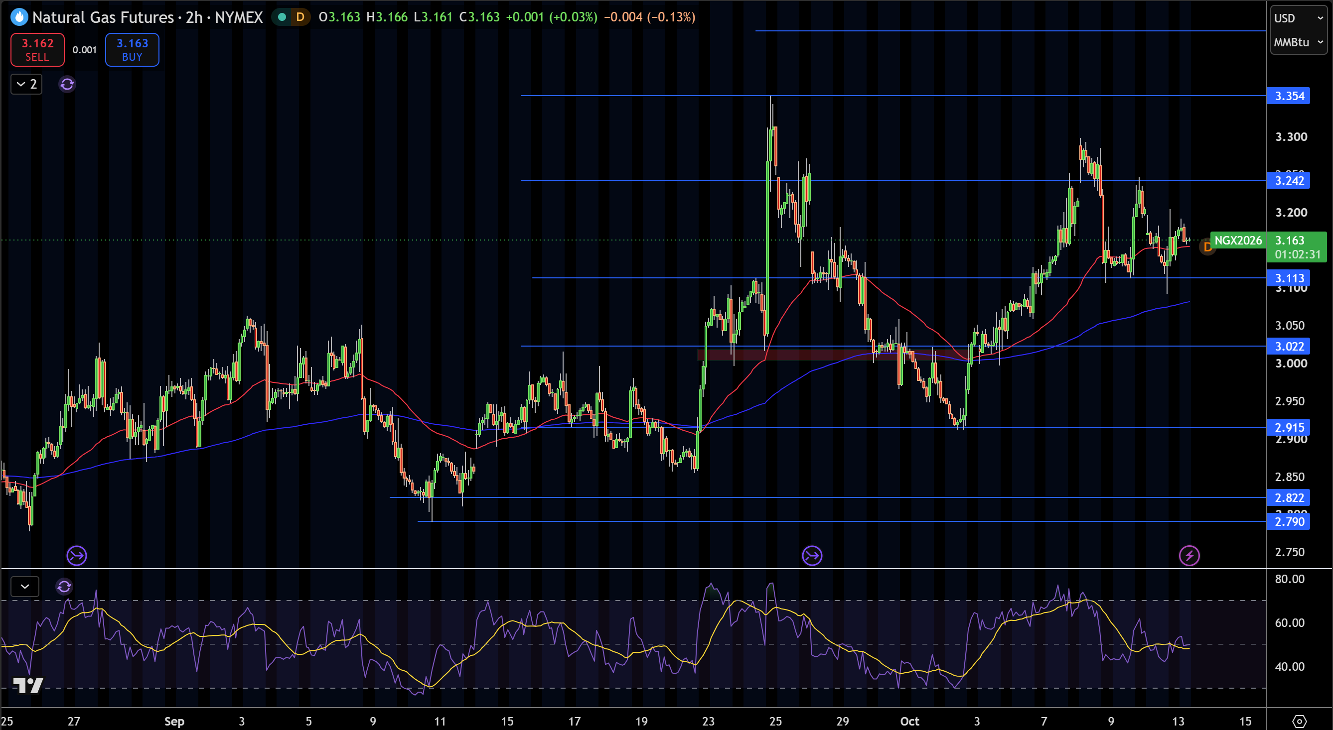Click the RSI pane refresh icon
This screenshot has height=730, width=1333.
pos(64,586)
